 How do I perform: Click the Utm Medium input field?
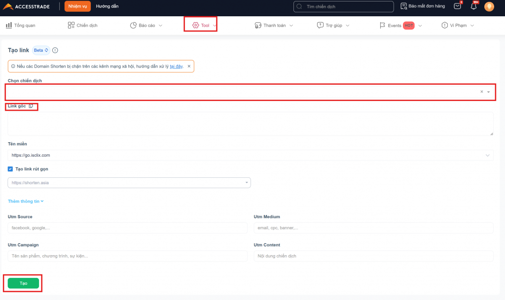374,228
